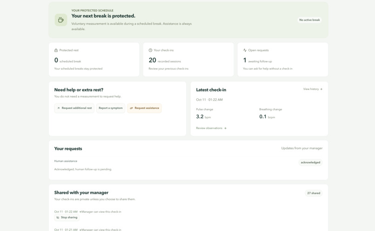Select Request assistance

[x=144, y=108]
